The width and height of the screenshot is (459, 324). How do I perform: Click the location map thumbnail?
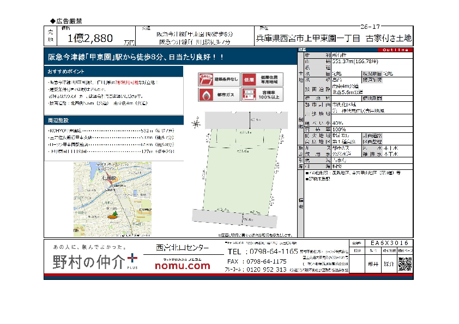coord(112,199)
